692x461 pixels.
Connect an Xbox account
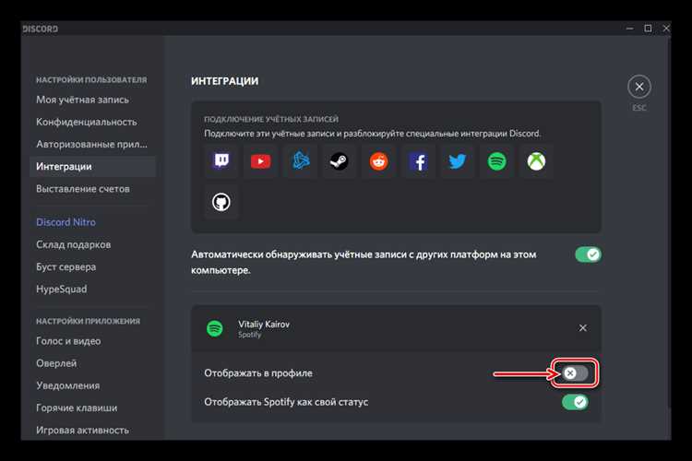point(536,161)
